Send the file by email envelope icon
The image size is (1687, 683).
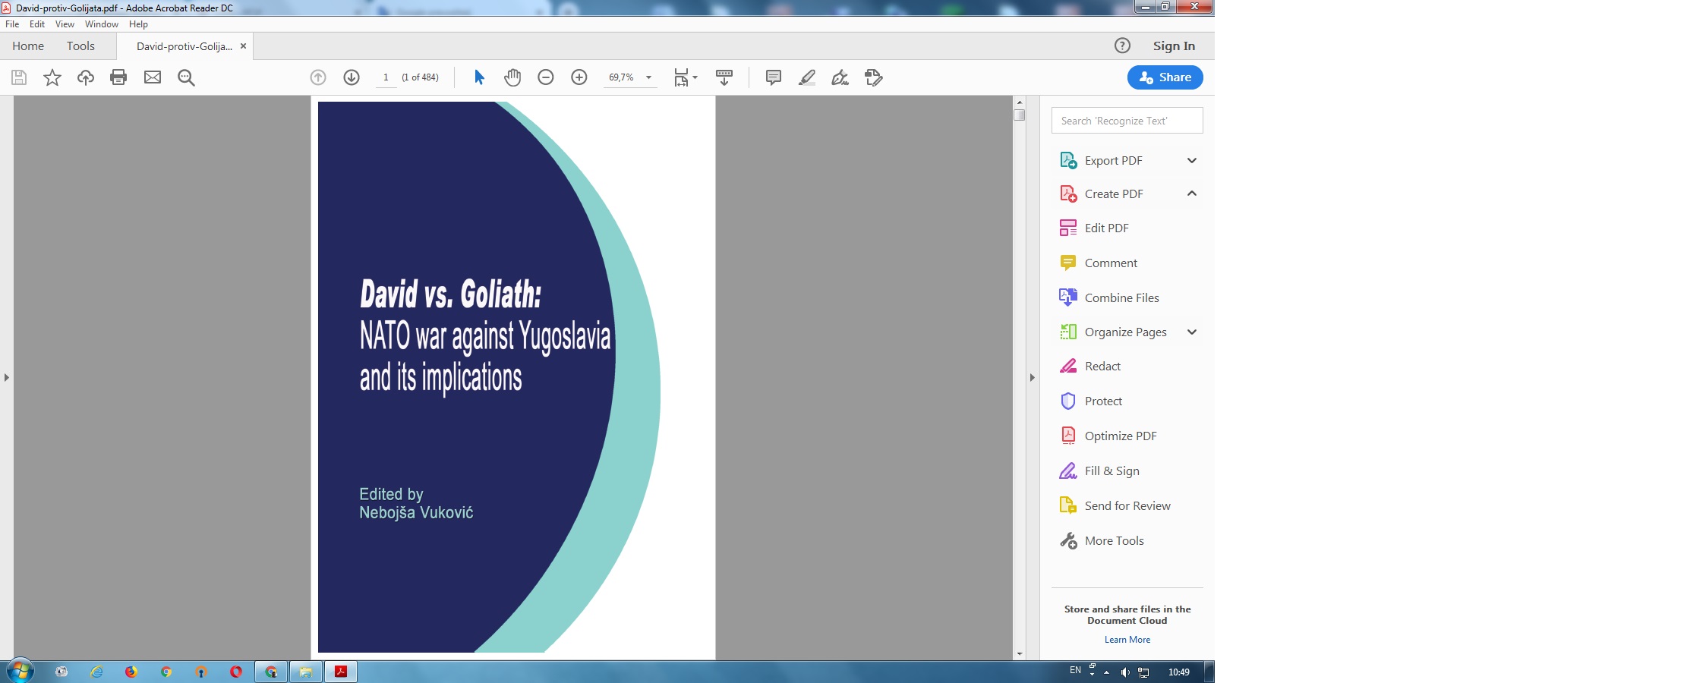[x=153, y=77]
